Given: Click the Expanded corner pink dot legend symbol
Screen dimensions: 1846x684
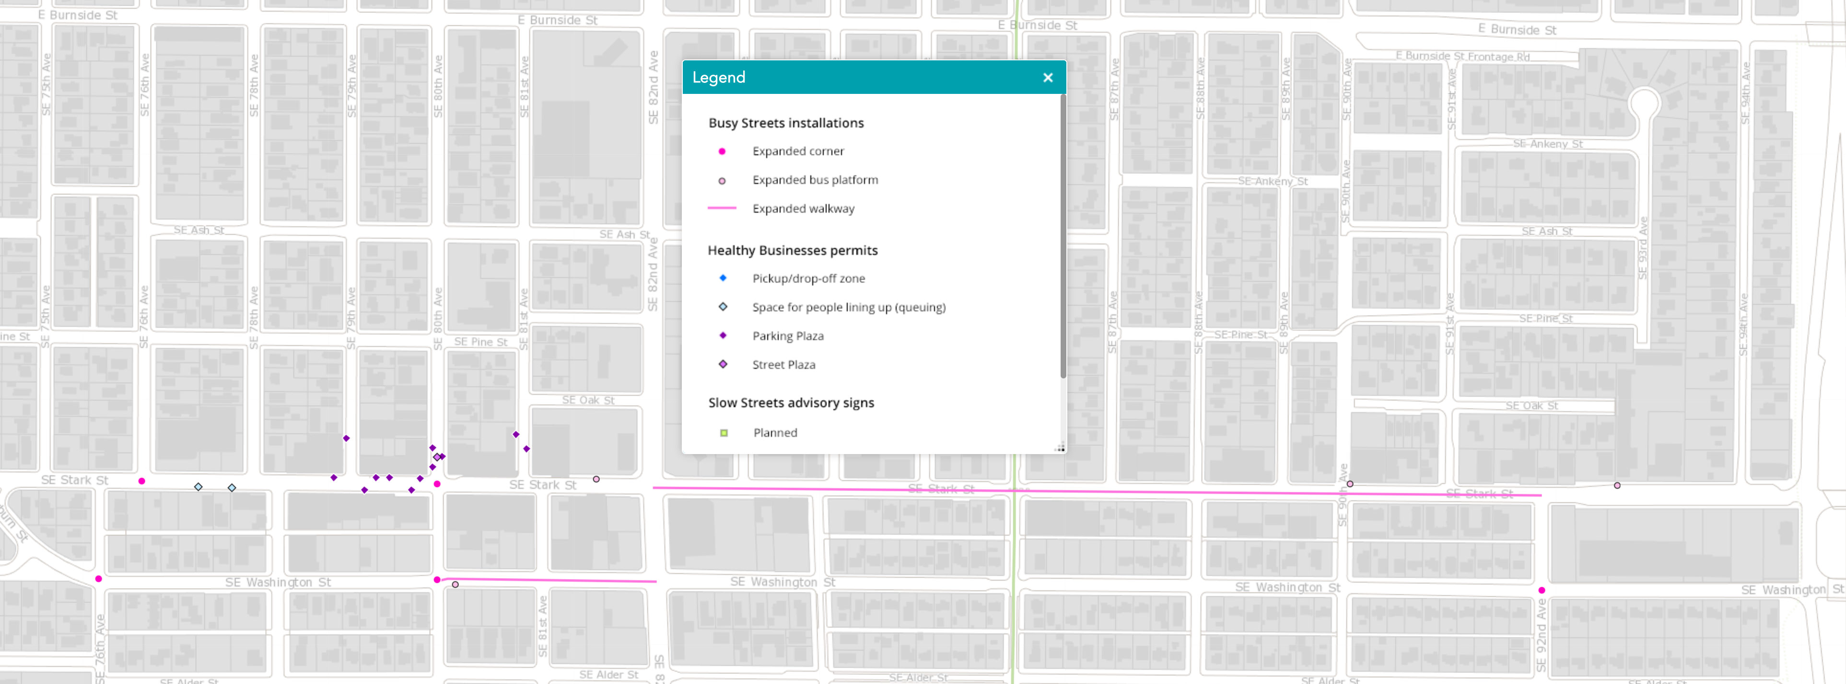Looking at the screenshot, I should click(x=723, y=151).
